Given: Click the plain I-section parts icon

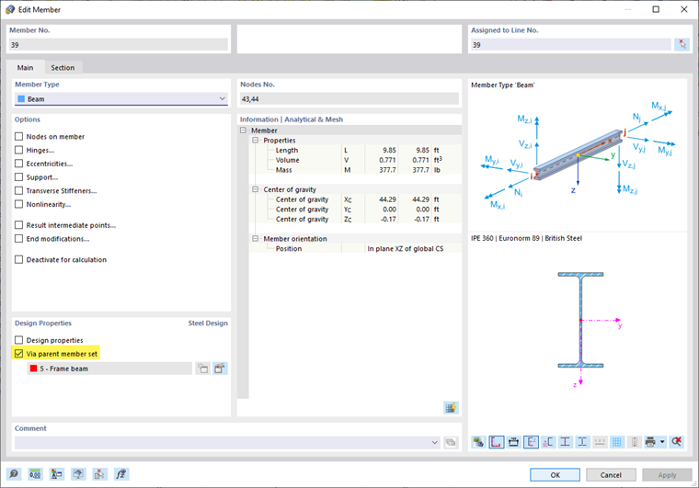Looking at the screenshot, I should point(582,442).
